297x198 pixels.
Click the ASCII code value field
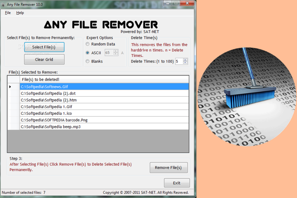pos(109,52)
